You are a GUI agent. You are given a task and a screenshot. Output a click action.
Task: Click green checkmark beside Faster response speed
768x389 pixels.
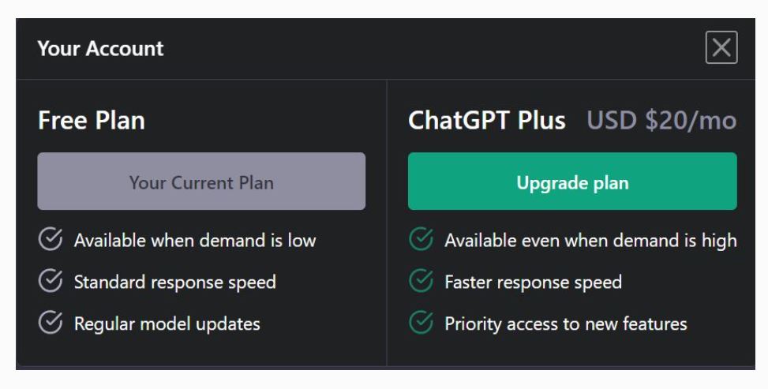point(421,282)
